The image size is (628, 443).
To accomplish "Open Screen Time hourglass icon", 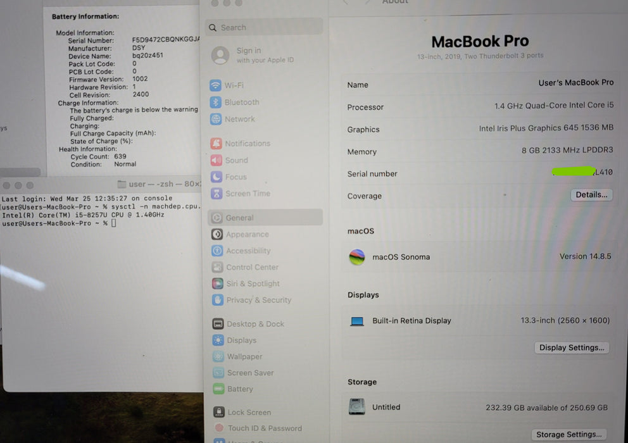I will [x=217, y=194].
